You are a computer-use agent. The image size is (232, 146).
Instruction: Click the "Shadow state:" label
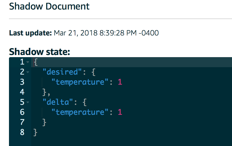click(x=39, y=52)
